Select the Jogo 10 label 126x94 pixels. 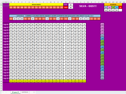coord(6,50)
